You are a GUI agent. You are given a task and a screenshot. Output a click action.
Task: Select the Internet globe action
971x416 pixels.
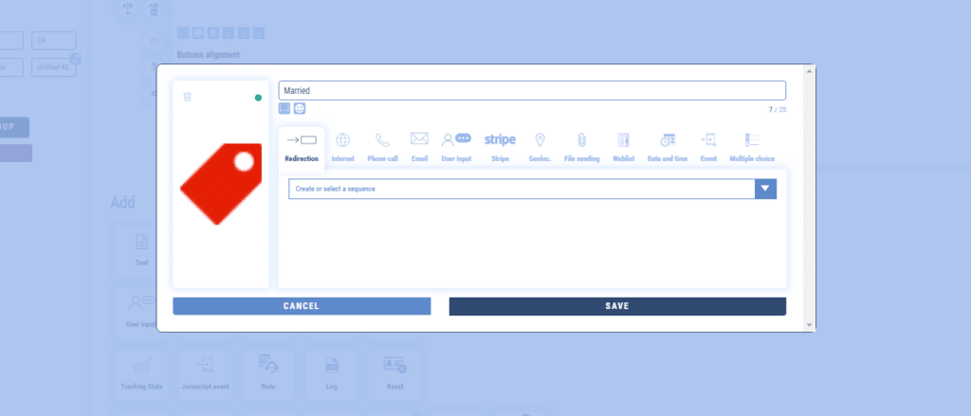point(342,145)
